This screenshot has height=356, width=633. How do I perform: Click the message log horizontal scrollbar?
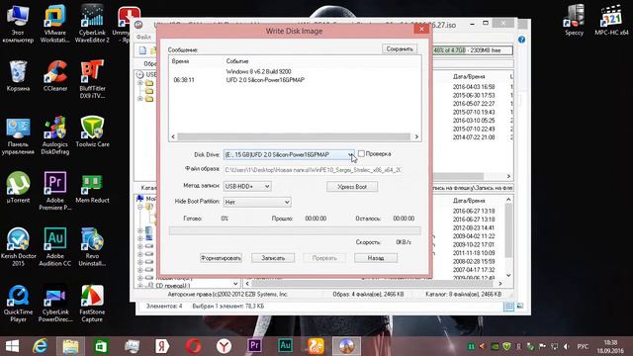pyautogui.click(x=295, y=136)
